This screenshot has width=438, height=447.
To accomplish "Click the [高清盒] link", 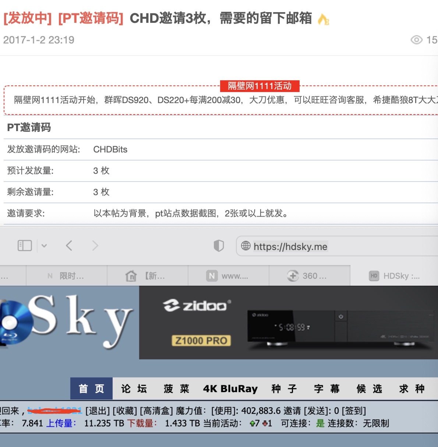I will click(x=156, y=411).
